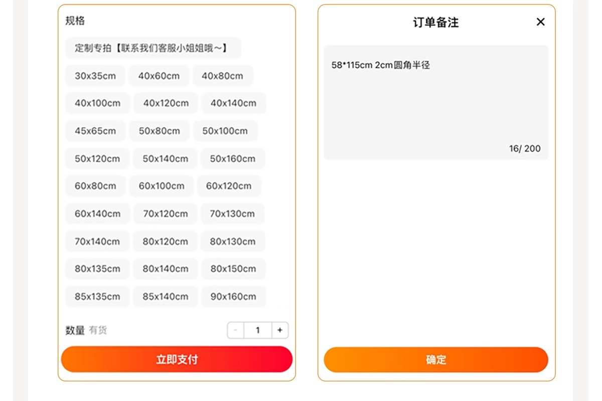Tap the 立即支付 pay button

click(177, 359)
